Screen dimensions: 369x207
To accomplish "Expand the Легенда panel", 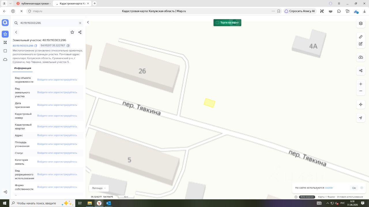I will 99,188.
